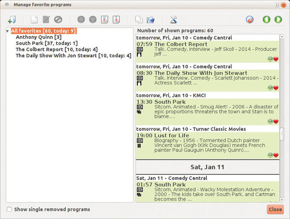Select Anthony Quinn favorite in tree

click(38, 37)
